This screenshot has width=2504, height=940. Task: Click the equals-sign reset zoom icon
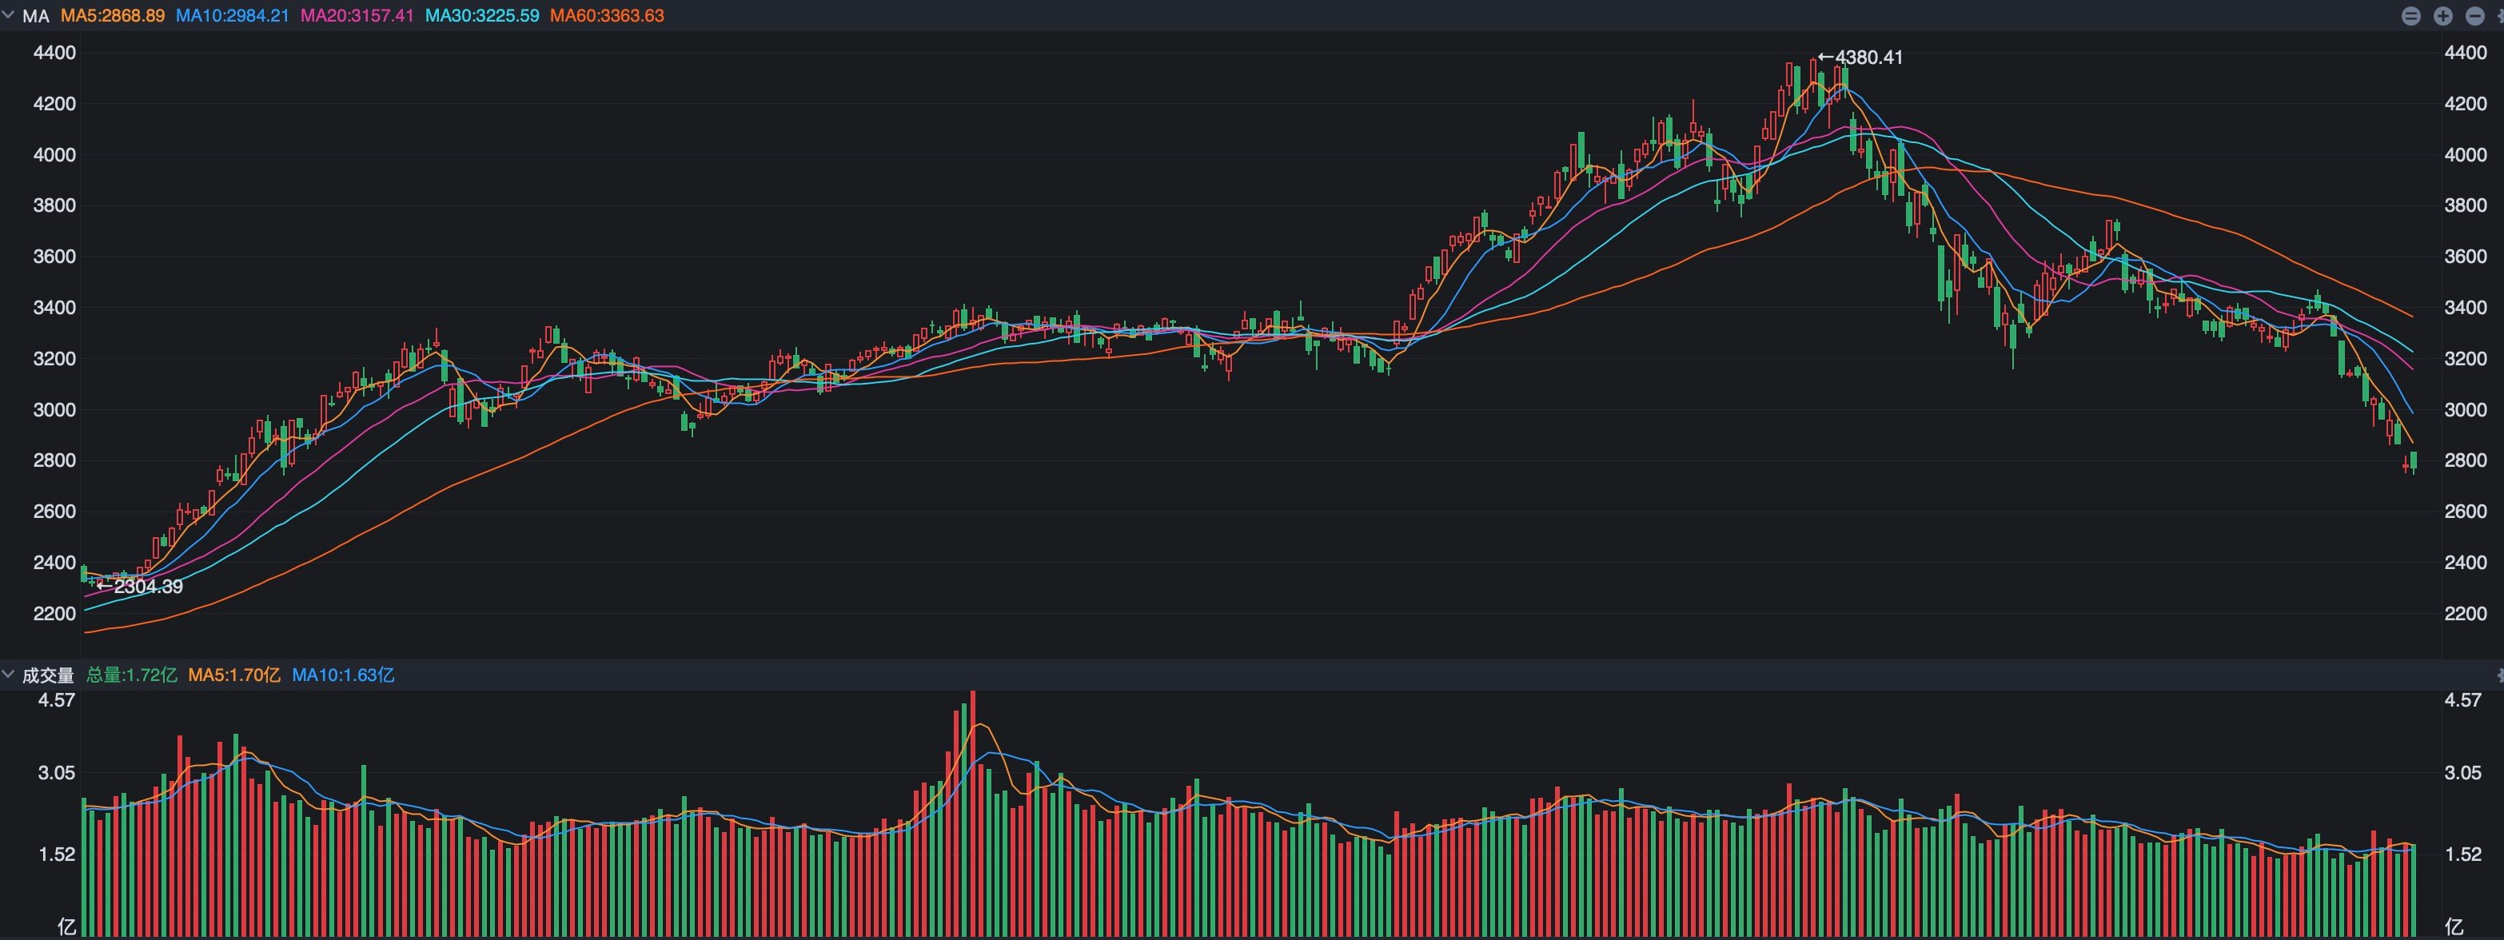[x=2410, y=15]
